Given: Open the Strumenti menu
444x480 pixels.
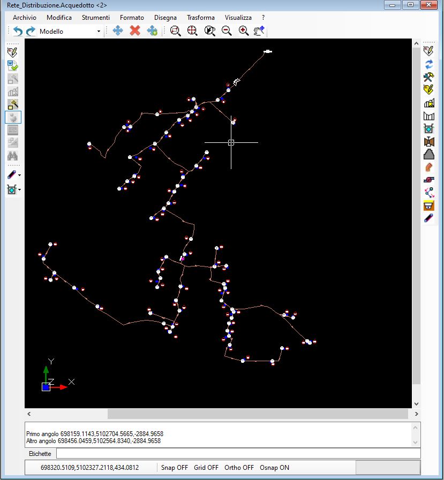Looking at the screenshot, I should click(x=95, y=18).
